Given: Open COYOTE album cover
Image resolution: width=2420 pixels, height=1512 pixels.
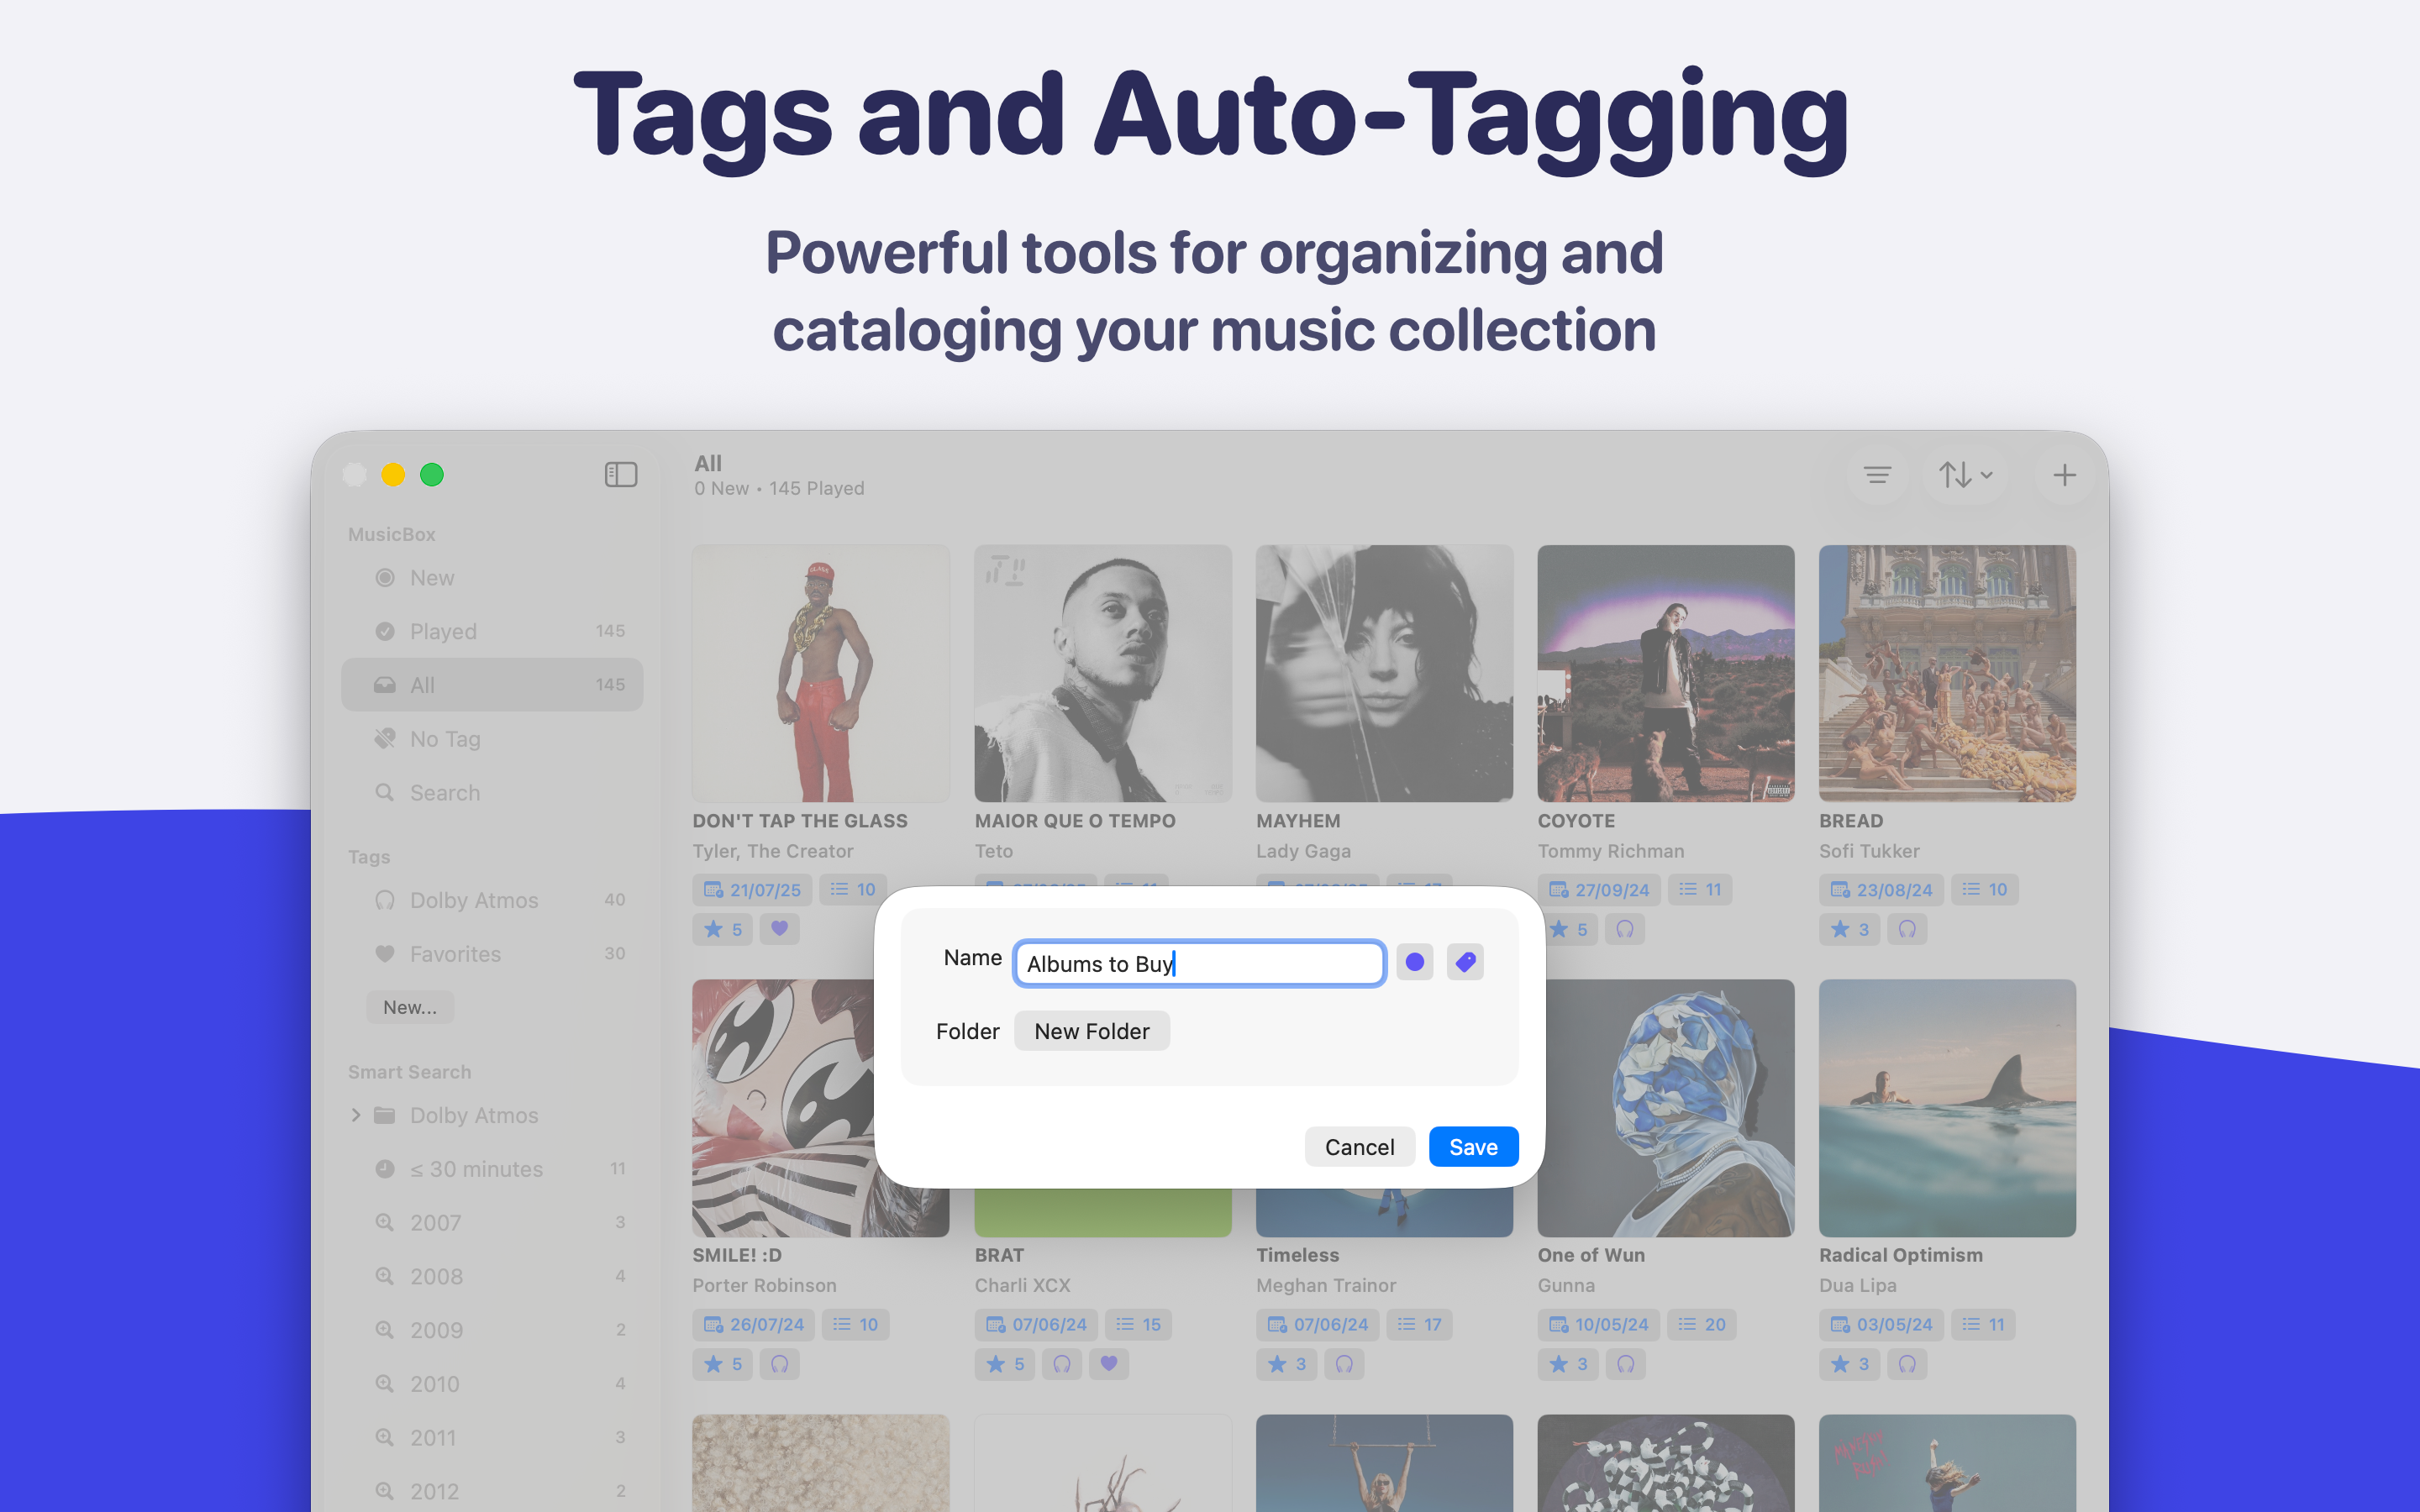Looking at the screenshot, I should (x=1666, y=673).
